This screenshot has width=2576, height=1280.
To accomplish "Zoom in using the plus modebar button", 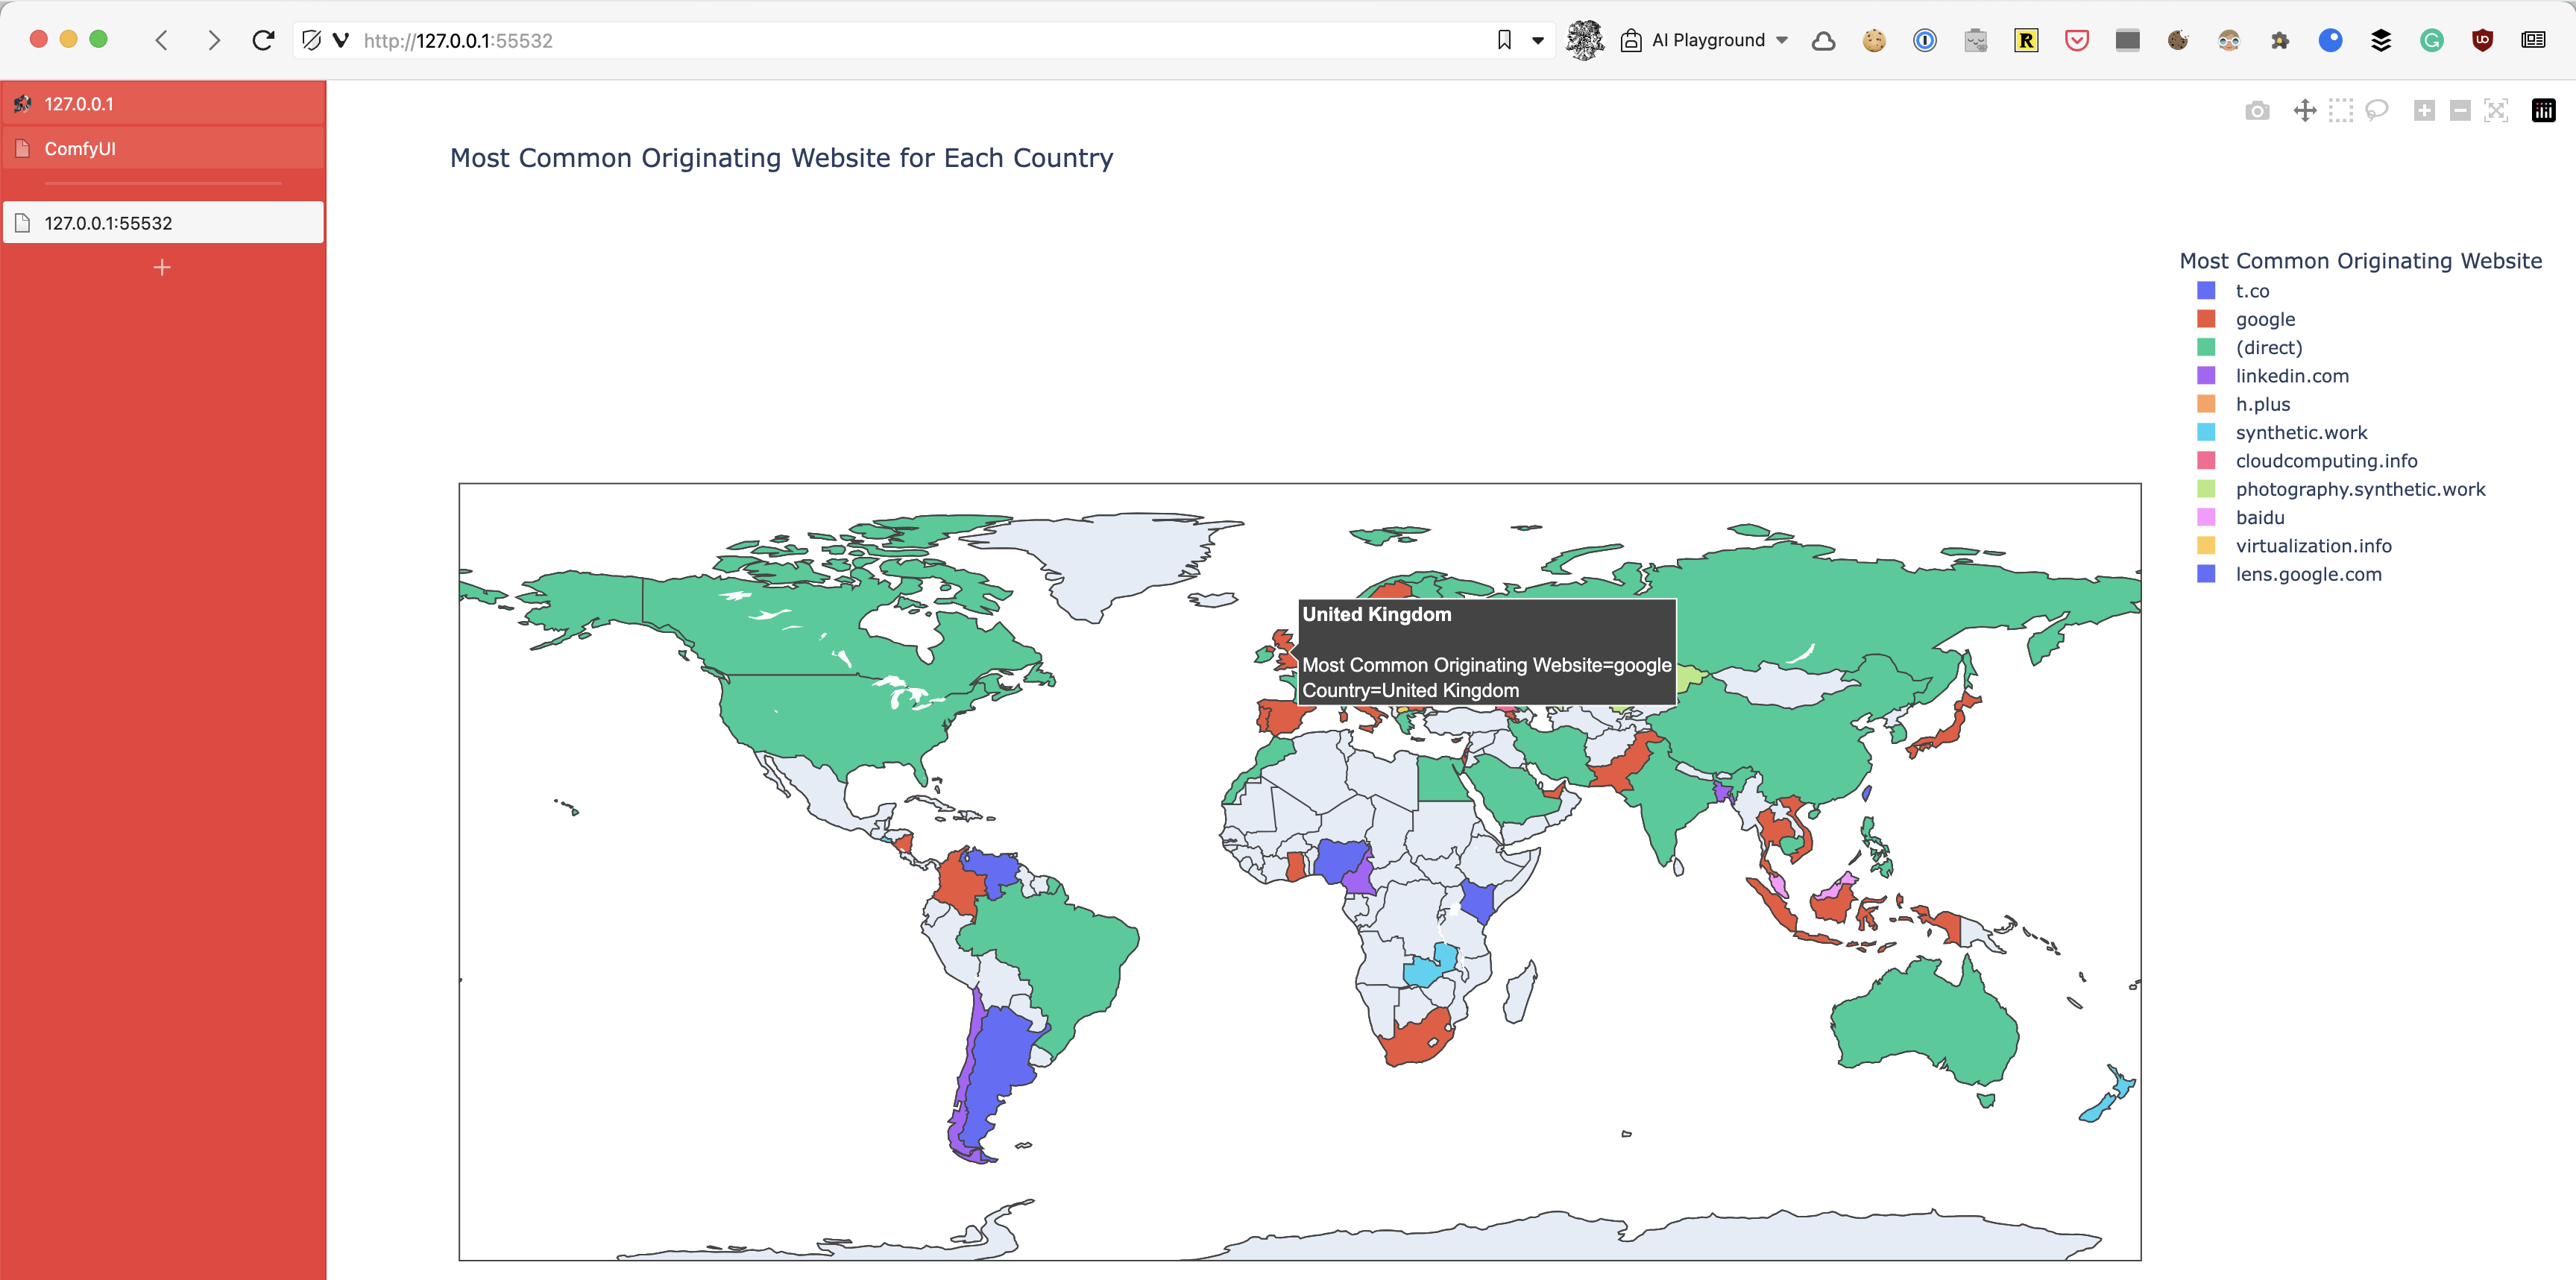I will point(2424,111).
